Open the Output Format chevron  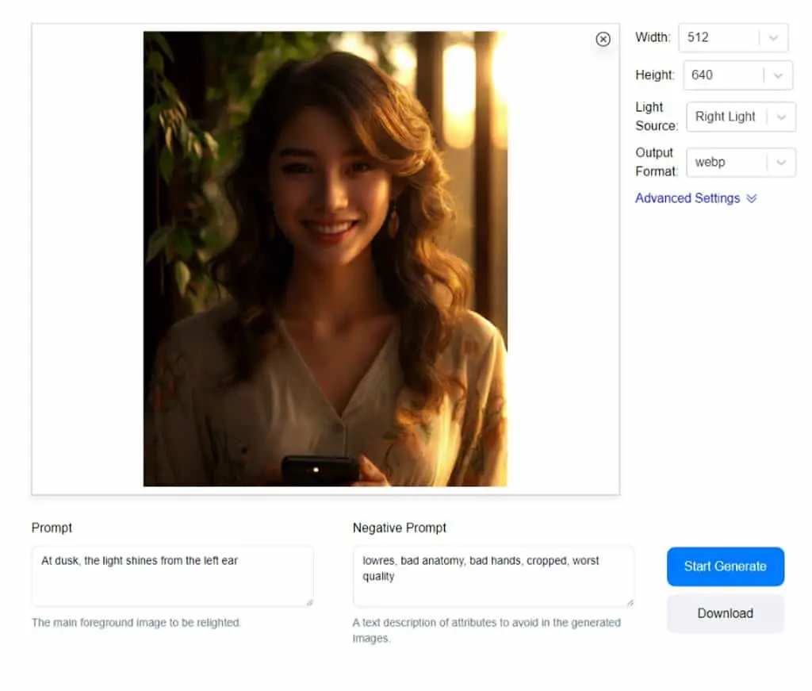(781, 163)
